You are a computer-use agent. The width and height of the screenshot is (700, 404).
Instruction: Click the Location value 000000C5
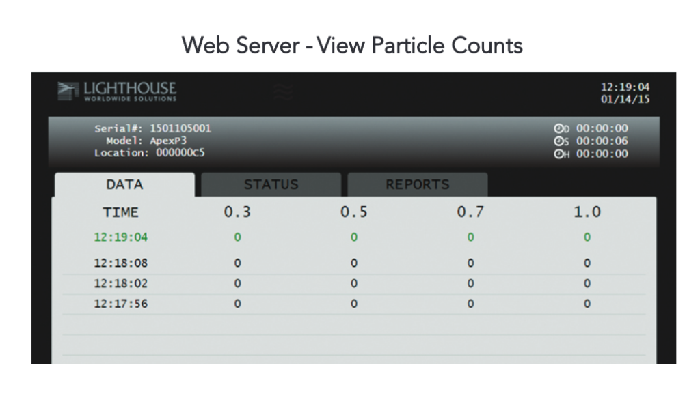(180, 153)
